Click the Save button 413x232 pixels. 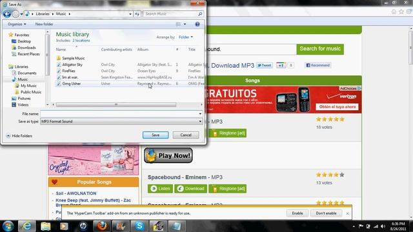pos(156,135)
